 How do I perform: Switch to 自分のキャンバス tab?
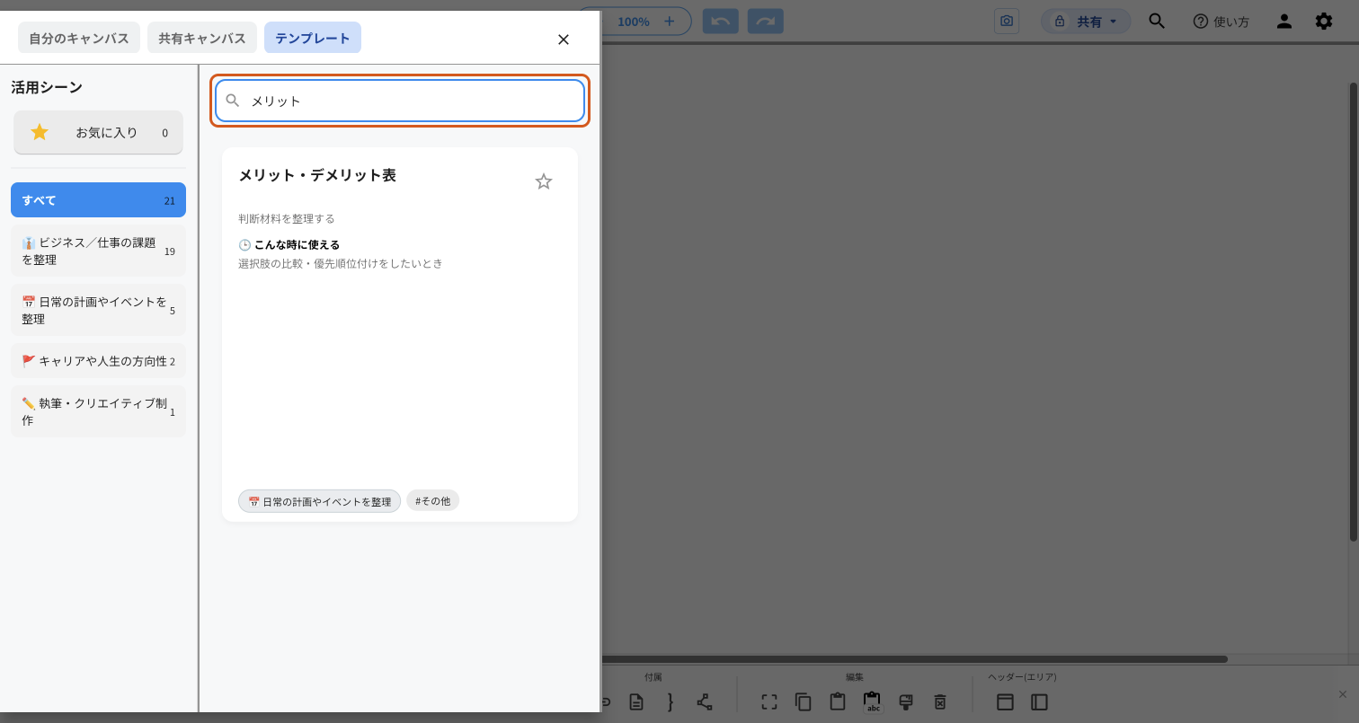point(79,38)
